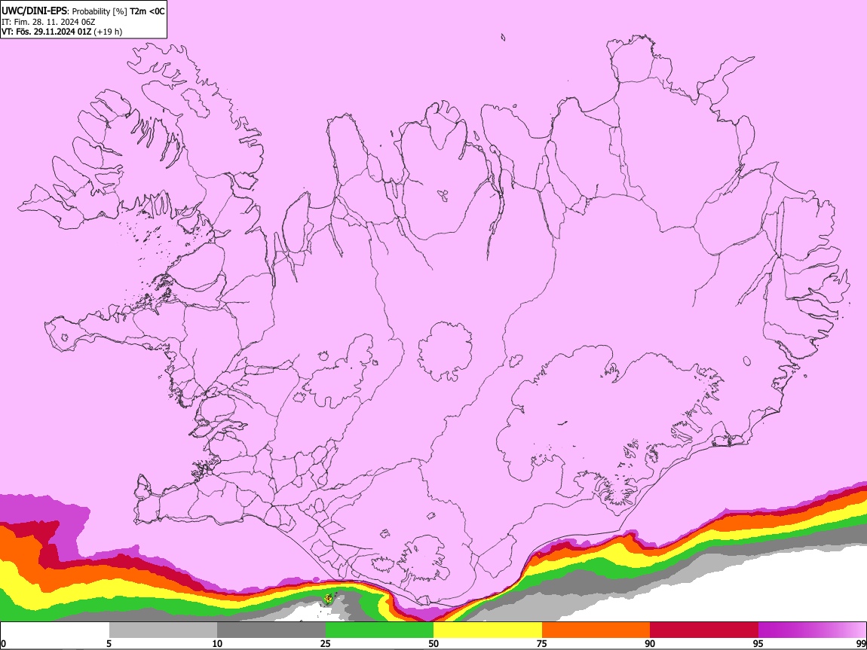Click the legend label '5'
Viewport: 867px width, 650px height.
(109, 644)
